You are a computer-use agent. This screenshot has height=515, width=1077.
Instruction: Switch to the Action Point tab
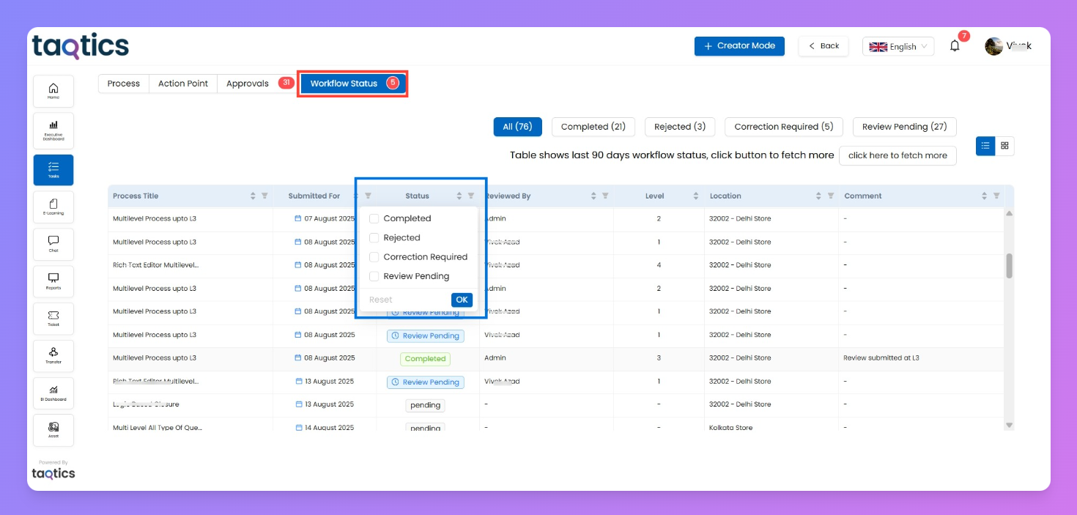(183, 84)
